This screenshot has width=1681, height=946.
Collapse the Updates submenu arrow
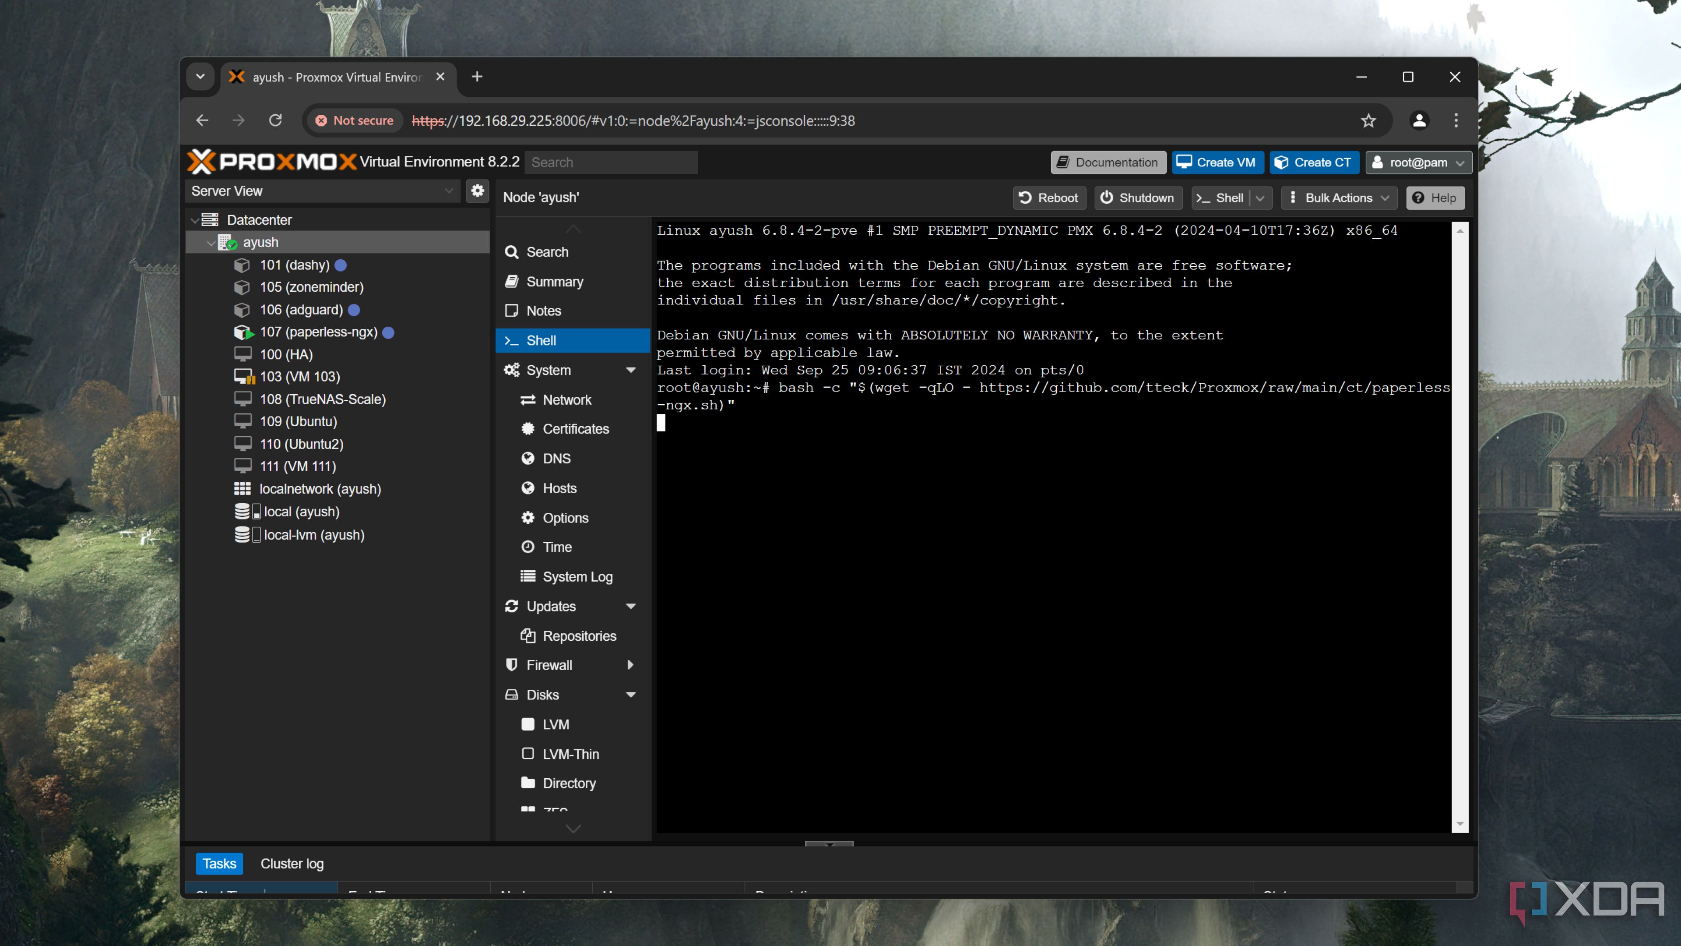click(630, 607)
